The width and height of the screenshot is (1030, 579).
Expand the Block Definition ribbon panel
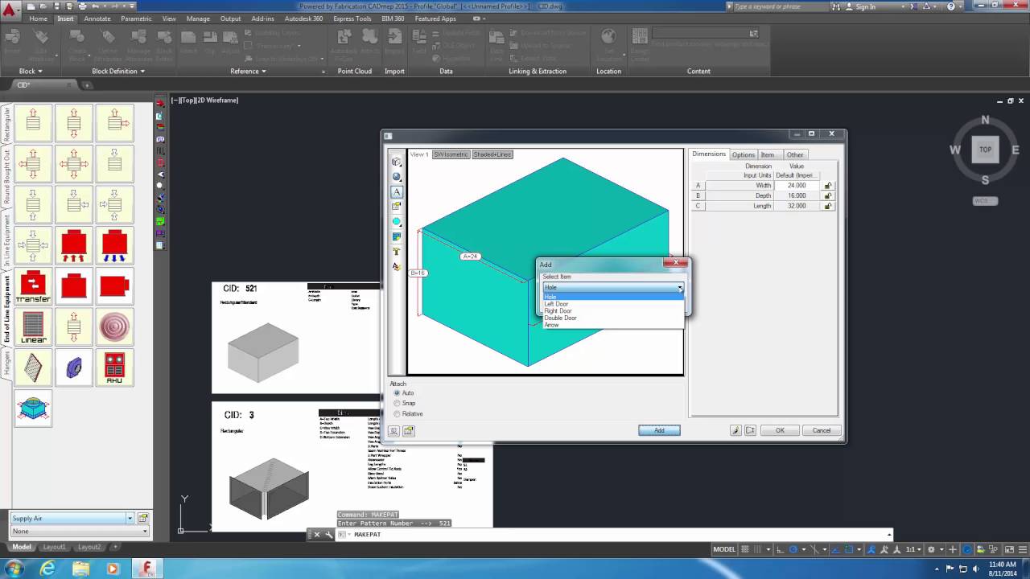click(118, 71)
